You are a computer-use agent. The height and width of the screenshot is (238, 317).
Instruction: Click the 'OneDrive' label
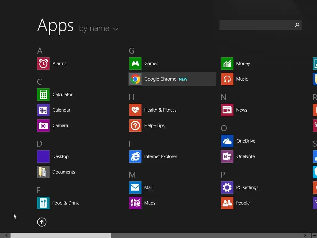click(x=246, y=141)
